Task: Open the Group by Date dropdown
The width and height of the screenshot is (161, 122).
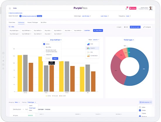Action: pos(17,102)
